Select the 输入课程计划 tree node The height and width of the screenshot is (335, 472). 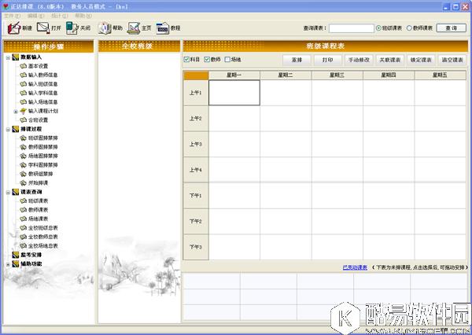(43, 111)
